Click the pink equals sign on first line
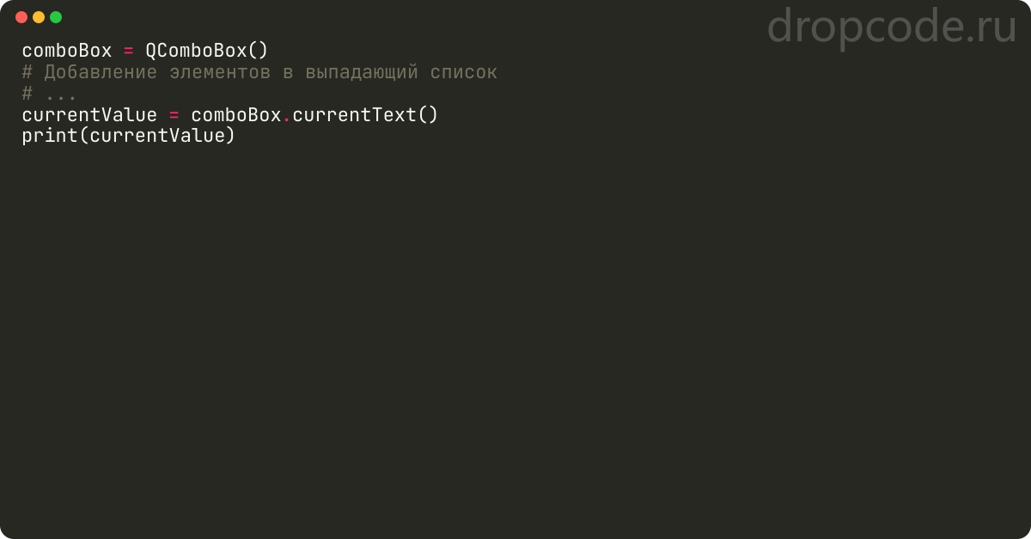Screen dimensions: 1031x539 tap(129, 51)
